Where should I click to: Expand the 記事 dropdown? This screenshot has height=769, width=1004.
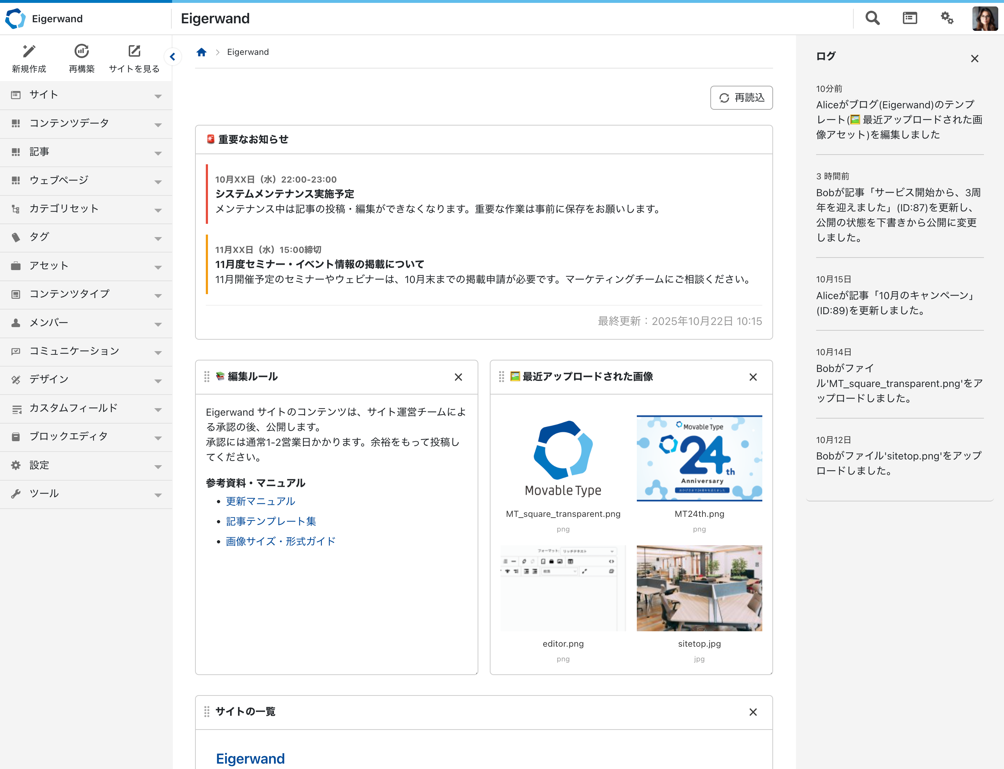tap(158, 153)
